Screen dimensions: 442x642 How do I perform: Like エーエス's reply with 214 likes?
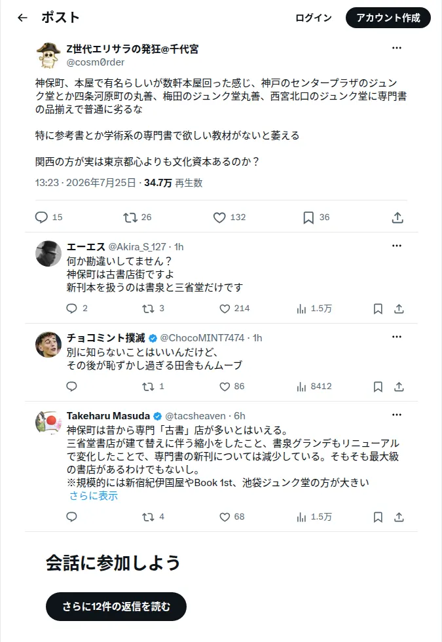coord(225,309)
